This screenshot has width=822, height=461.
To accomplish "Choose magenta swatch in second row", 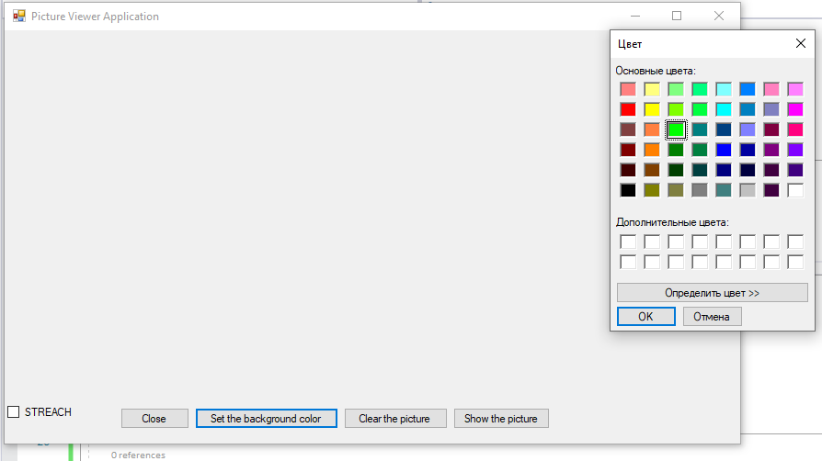I will coord(795,109).
